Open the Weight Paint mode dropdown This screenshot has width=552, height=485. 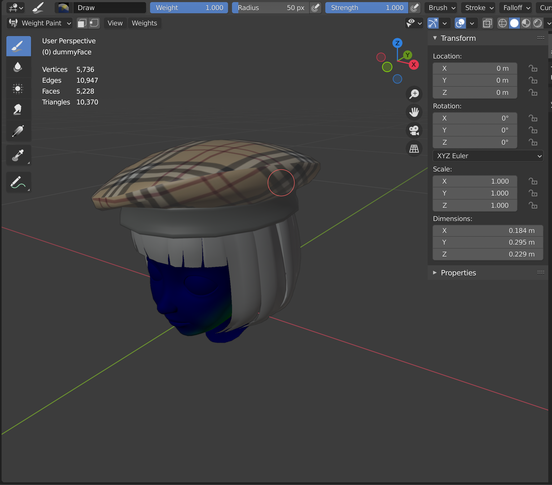(x=40, y=23)
